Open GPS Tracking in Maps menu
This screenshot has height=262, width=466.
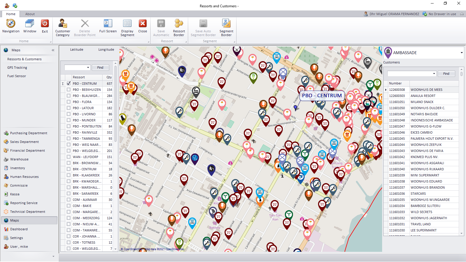pos(17,68)
